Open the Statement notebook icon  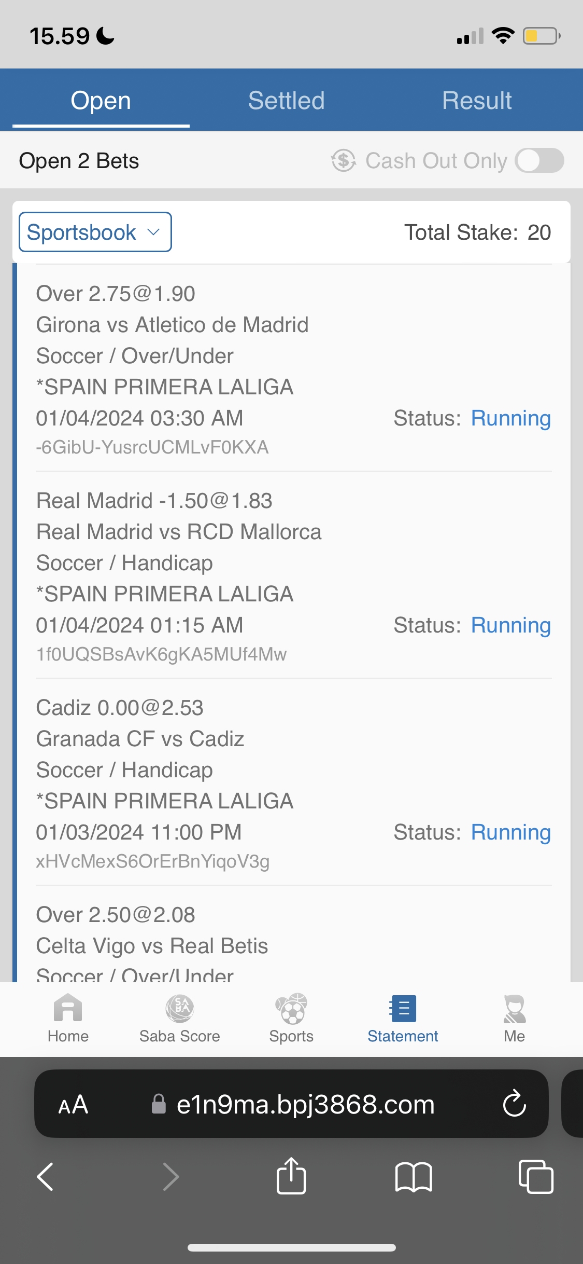point(403,1009)
